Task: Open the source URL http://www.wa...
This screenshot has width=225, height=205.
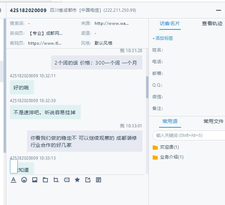Action: [x=112, y=24]
